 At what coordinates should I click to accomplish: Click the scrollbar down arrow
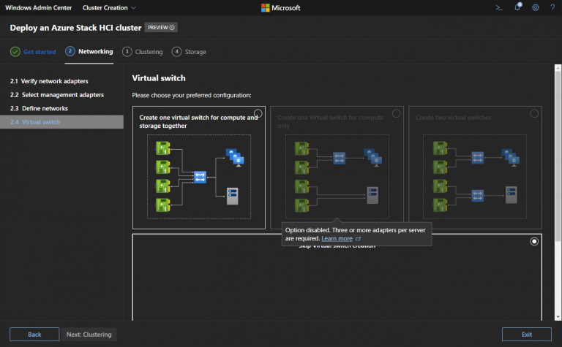(x=558, y=317)
